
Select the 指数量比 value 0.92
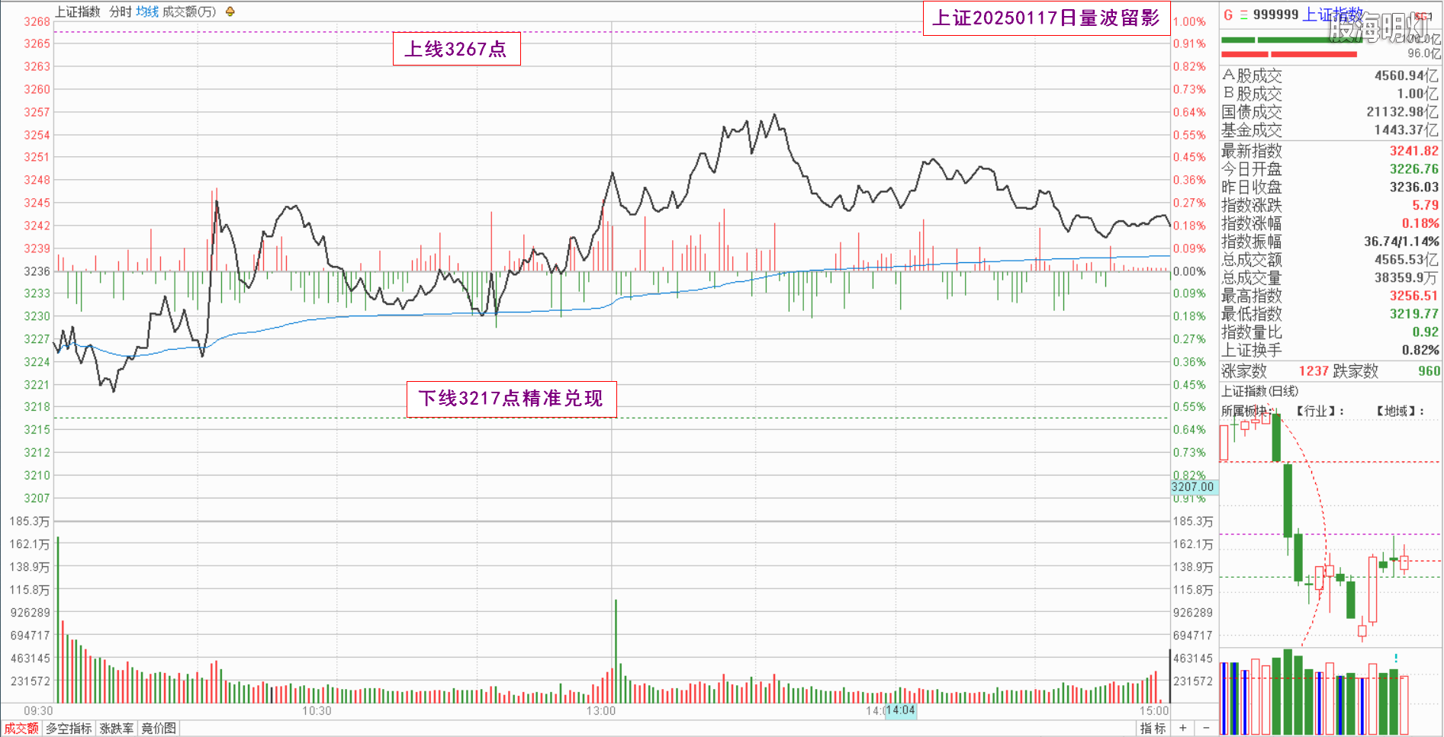pyautogui.click(x=1425, y=332)
